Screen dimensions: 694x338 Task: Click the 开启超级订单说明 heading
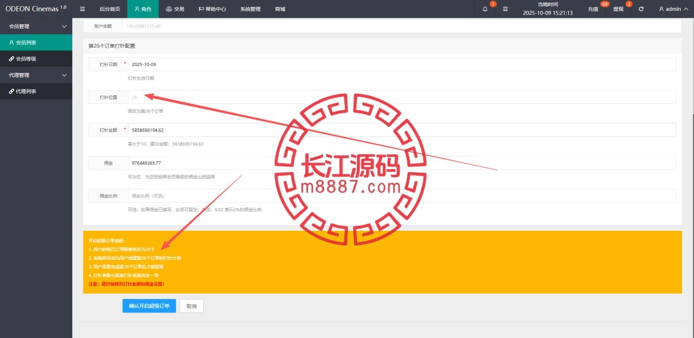[107, 240]
